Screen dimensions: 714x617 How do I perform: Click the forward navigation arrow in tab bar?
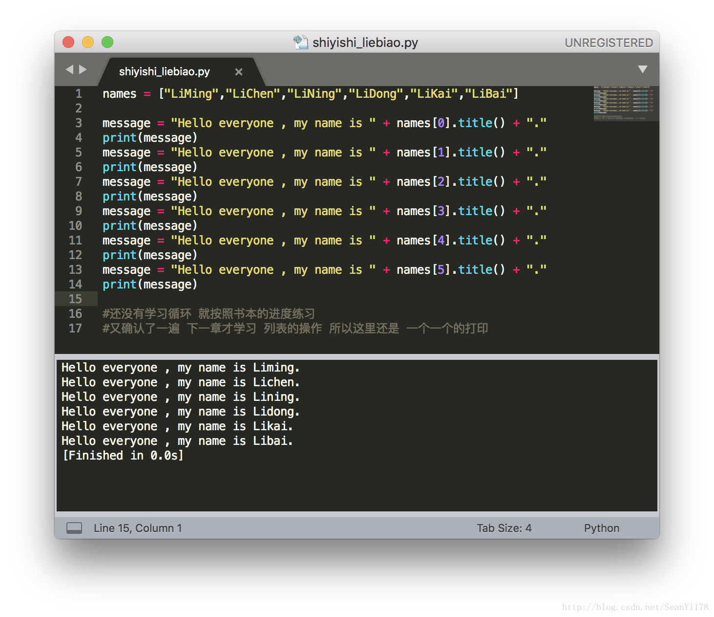coord(83,69)
